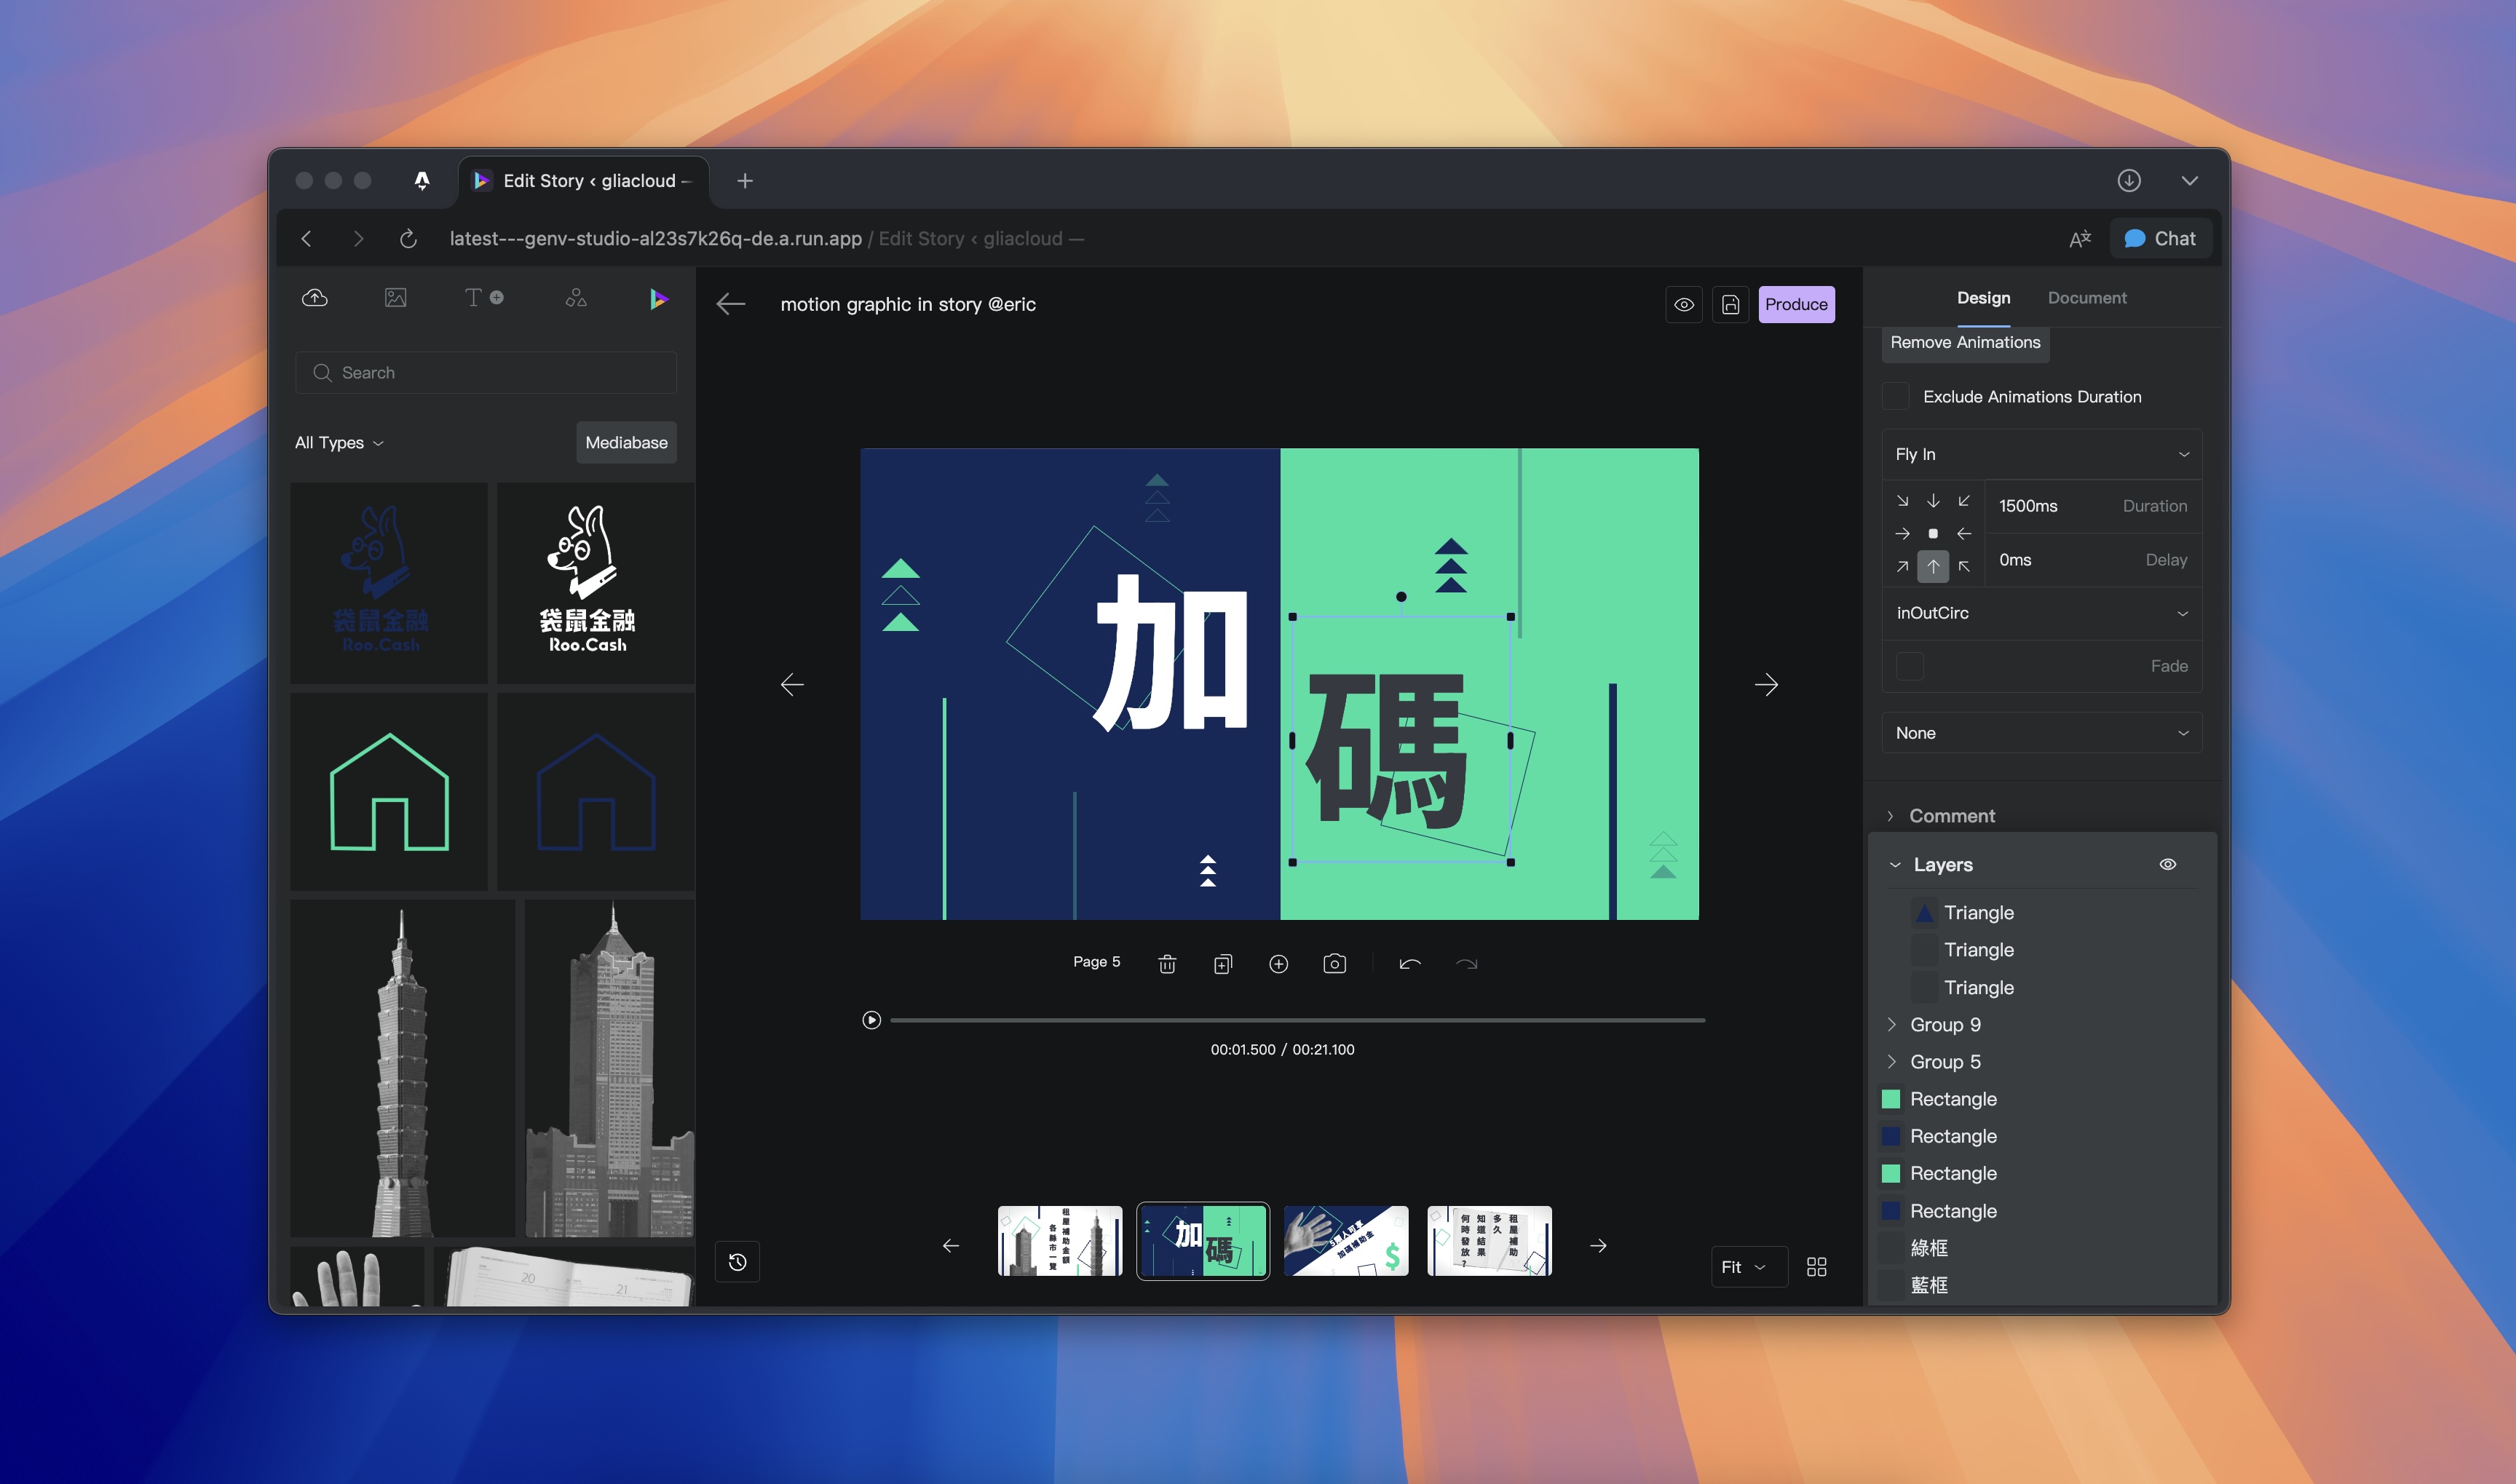2516x1484 pixels.
Task: Open the image library icon
Action: click(395, 298)
